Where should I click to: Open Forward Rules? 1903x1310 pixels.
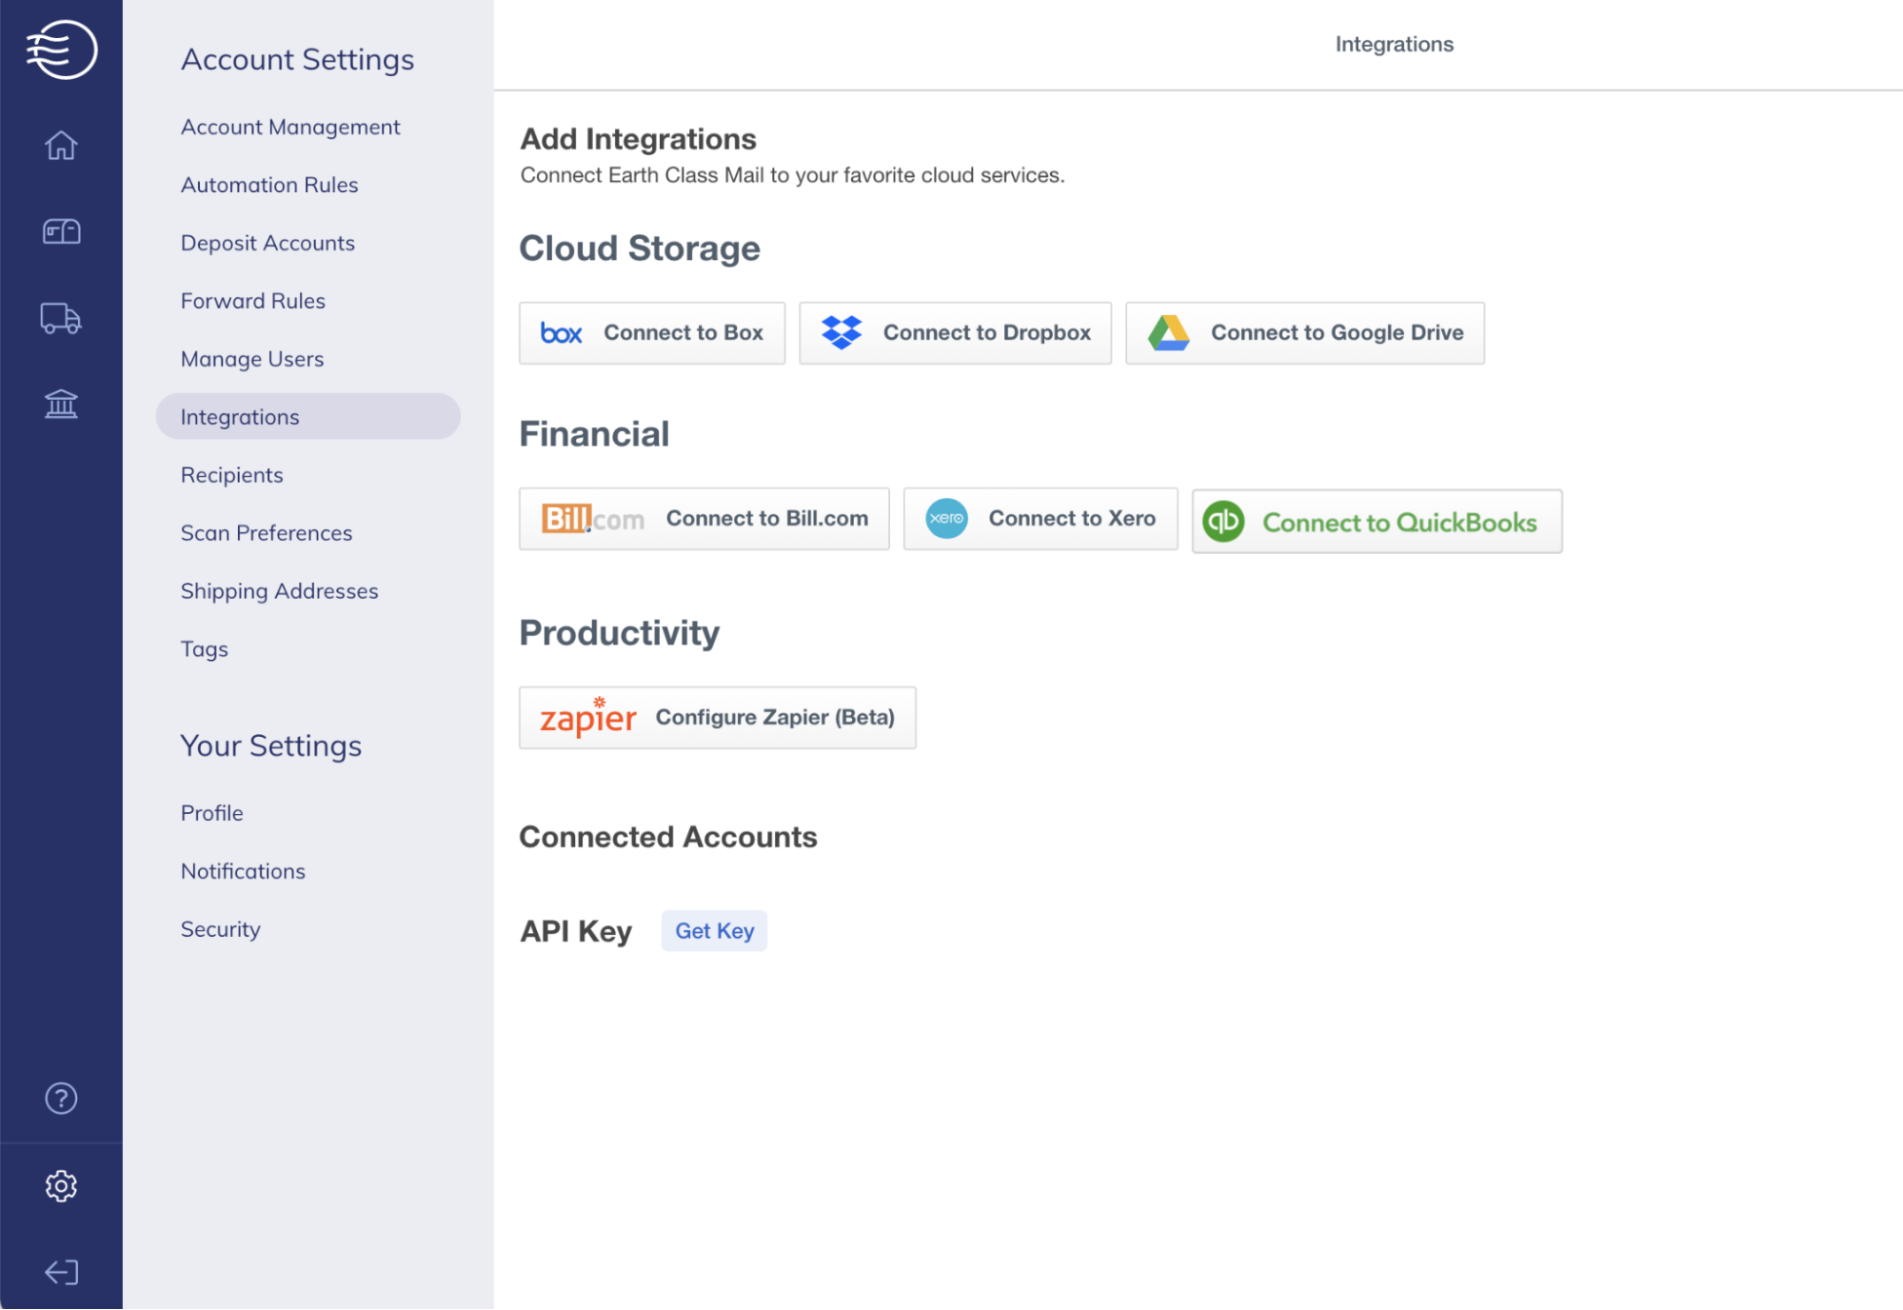tap(253, 301)
